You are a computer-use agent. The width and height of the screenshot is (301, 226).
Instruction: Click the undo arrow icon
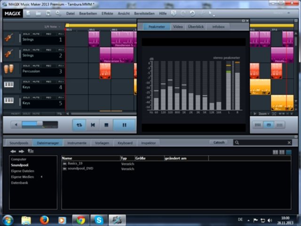(192, 13)
